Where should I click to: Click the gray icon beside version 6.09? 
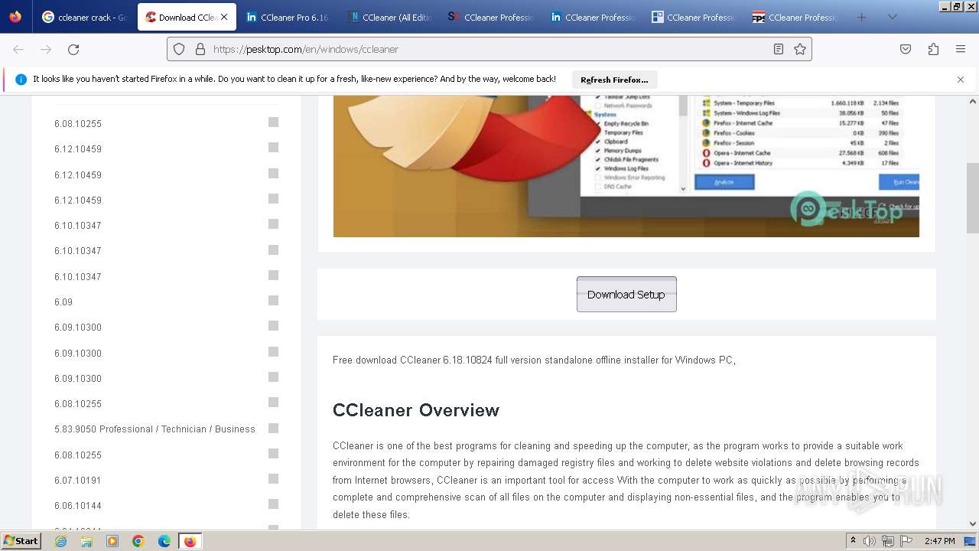(273, 301)
